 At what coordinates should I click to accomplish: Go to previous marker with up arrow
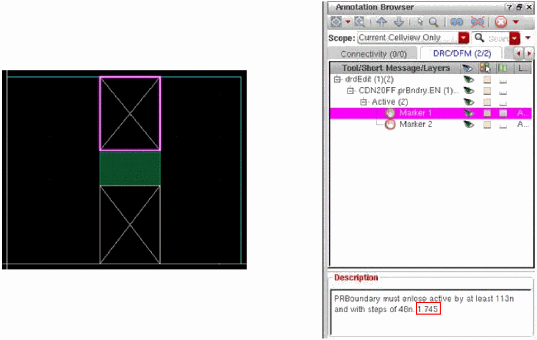tap(381, 22)
